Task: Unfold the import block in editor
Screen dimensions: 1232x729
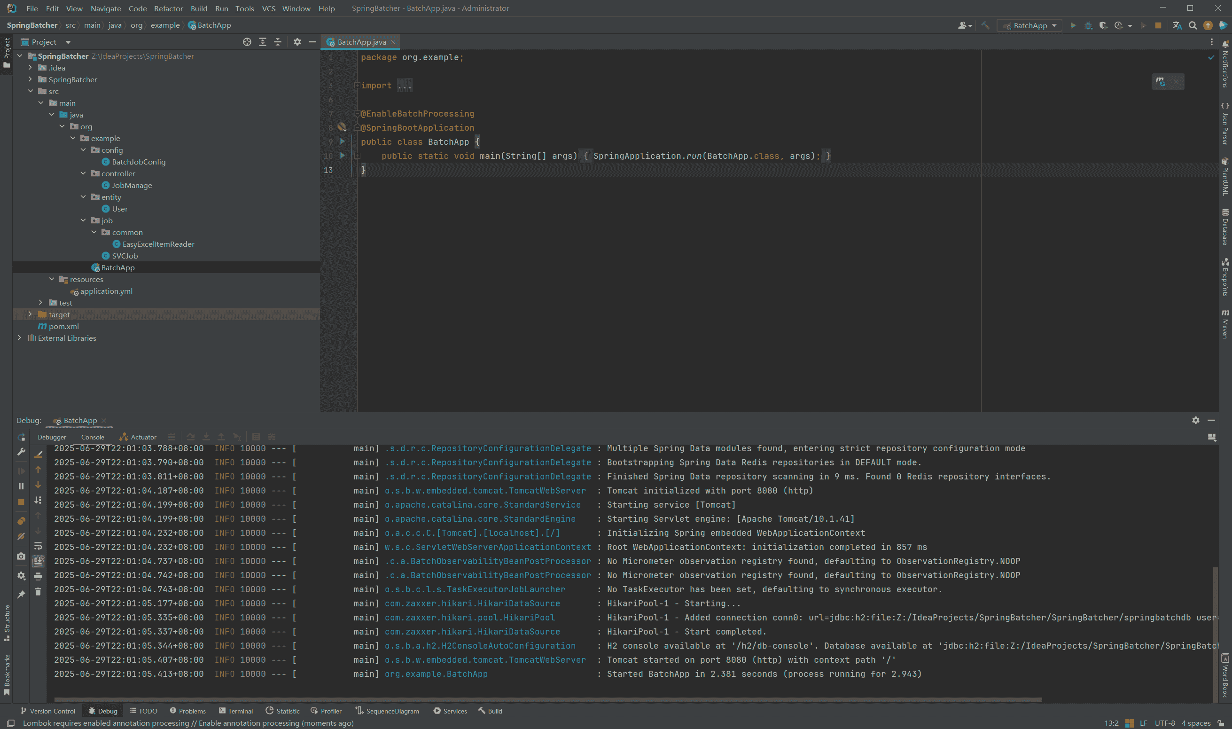Action: (x=358, y=86)
